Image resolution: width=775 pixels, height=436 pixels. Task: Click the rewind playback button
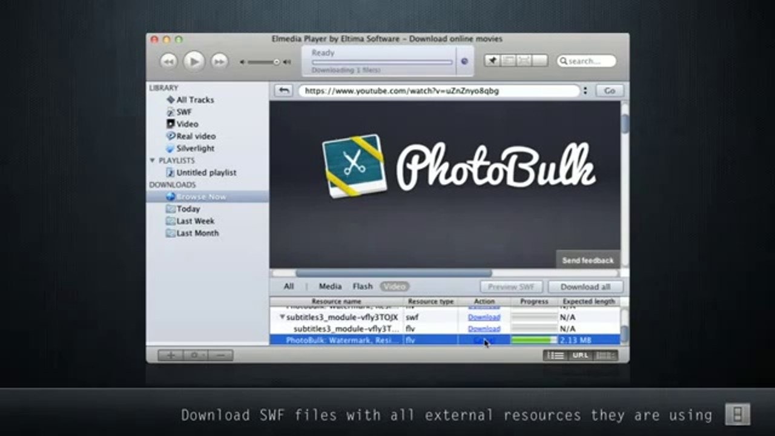168,61
